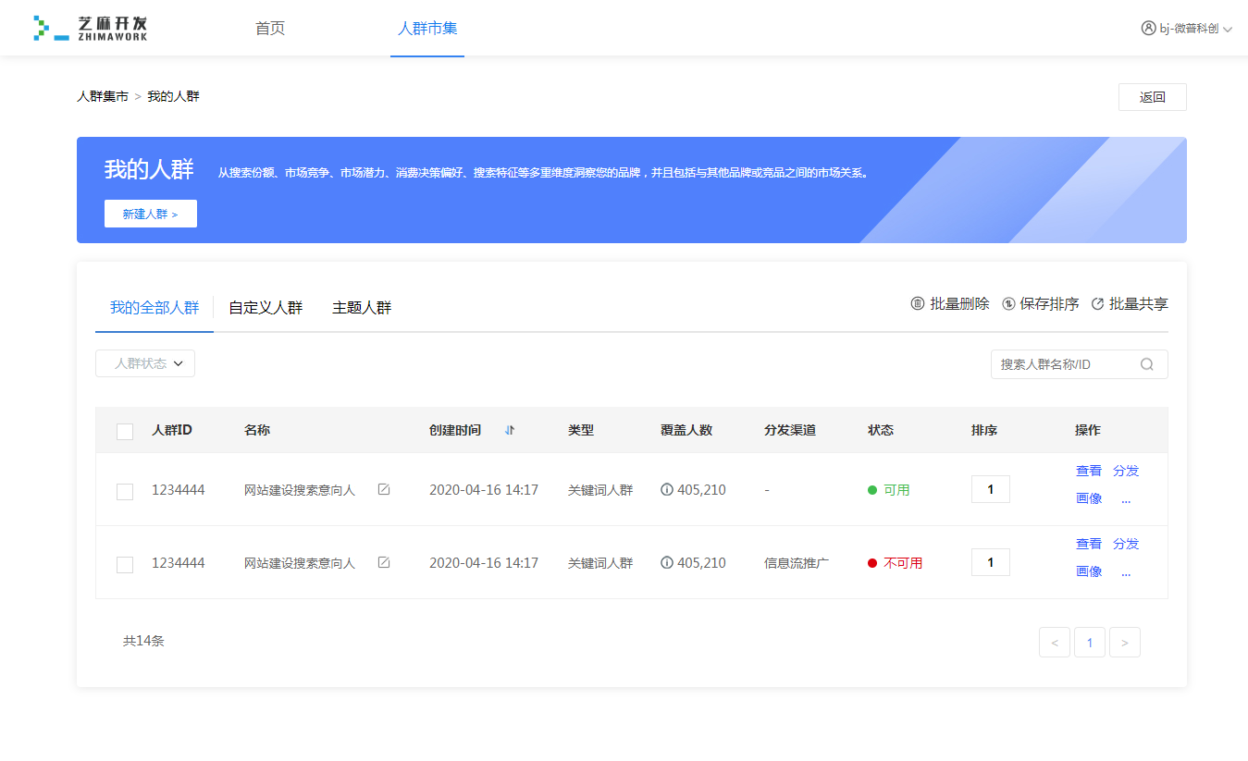This screenshot has height=761, width=1248.
Task: Click the sort order input in the 可用 row
Action: [991, 489]
